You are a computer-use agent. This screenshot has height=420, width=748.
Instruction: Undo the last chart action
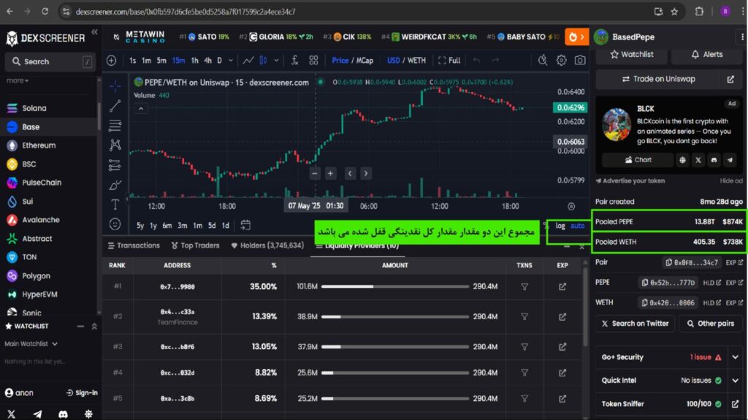[x=476, y=60]
